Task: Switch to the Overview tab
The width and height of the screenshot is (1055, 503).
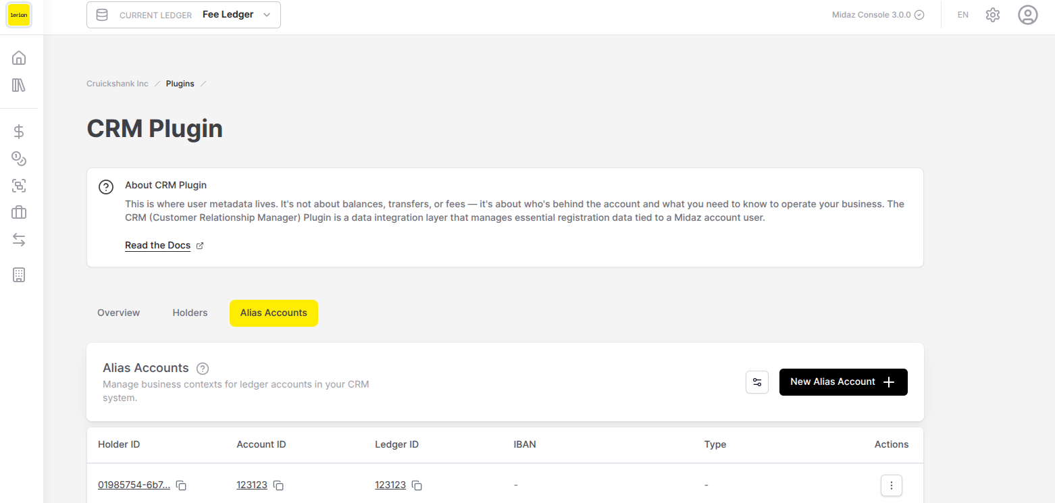Action: pyautogui.click(x=119, y=313)
